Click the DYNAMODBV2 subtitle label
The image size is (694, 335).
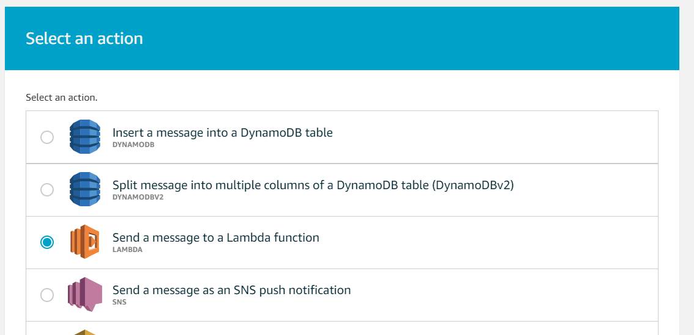click(x=138, y=197)
